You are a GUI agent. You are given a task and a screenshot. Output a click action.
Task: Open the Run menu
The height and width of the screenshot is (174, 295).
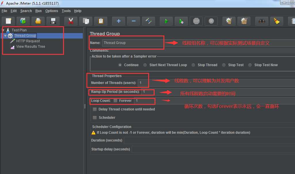[x=38, y=11]
